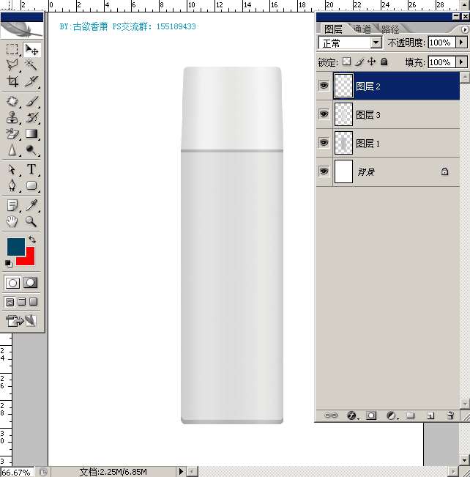Image resolution: width=470 pixels, height=477 pixels.
Task: Switch to Quick Mask mode
Action: [x=31, y=283]
